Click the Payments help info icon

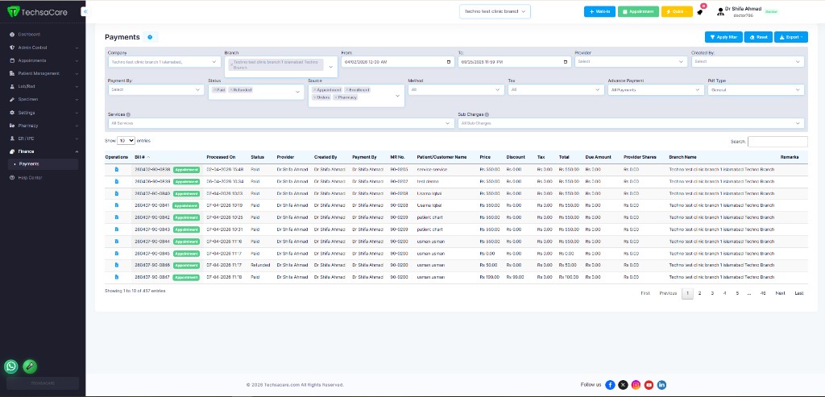click(150, 37)
